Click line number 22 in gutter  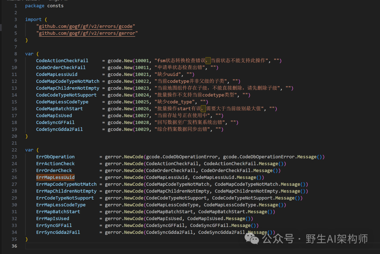pos(14,150)
